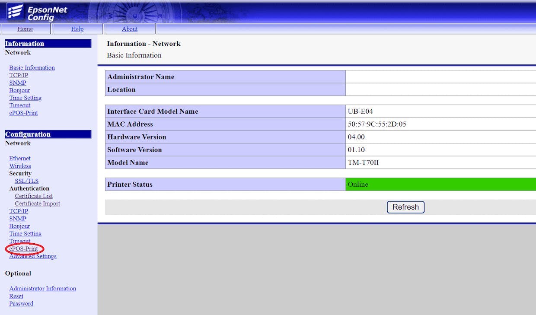Click the "Optional" sidebar heading

18,274
